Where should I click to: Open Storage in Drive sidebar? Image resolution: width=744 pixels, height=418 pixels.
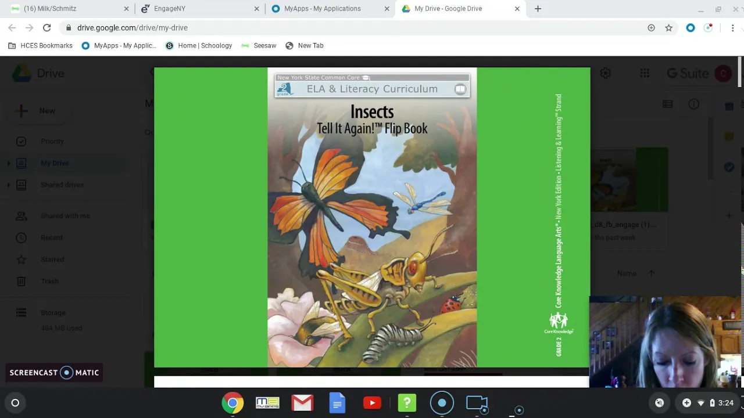pos(53,313)
